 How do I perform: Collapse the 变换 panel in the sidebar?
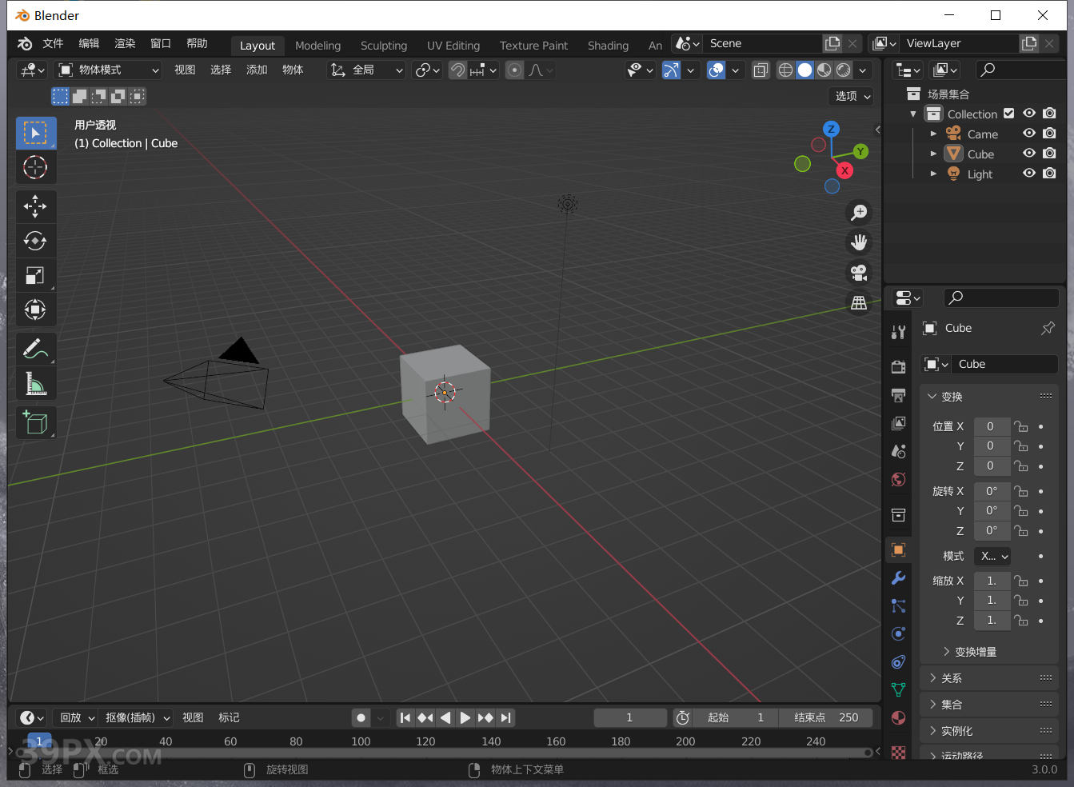(948, 395)
